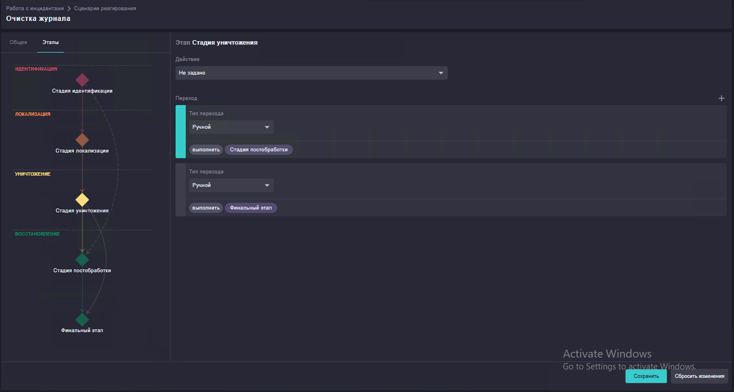Click Сбросить изменения button
The width and height of the screenshot is (734, 392).
700,376
